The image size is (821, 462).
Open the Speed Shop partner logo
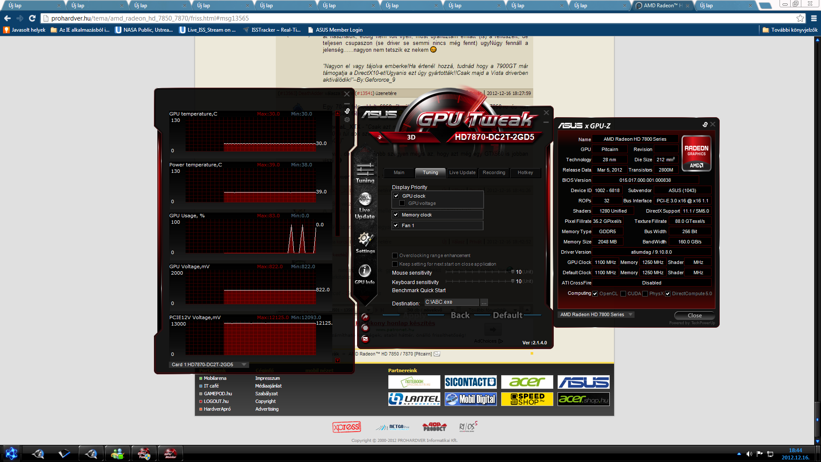[x=527, y=399]
